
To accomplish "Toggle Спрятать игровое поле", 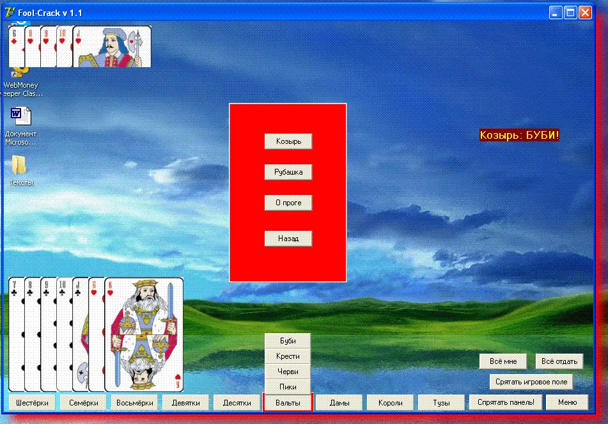I will coord(531,382).
